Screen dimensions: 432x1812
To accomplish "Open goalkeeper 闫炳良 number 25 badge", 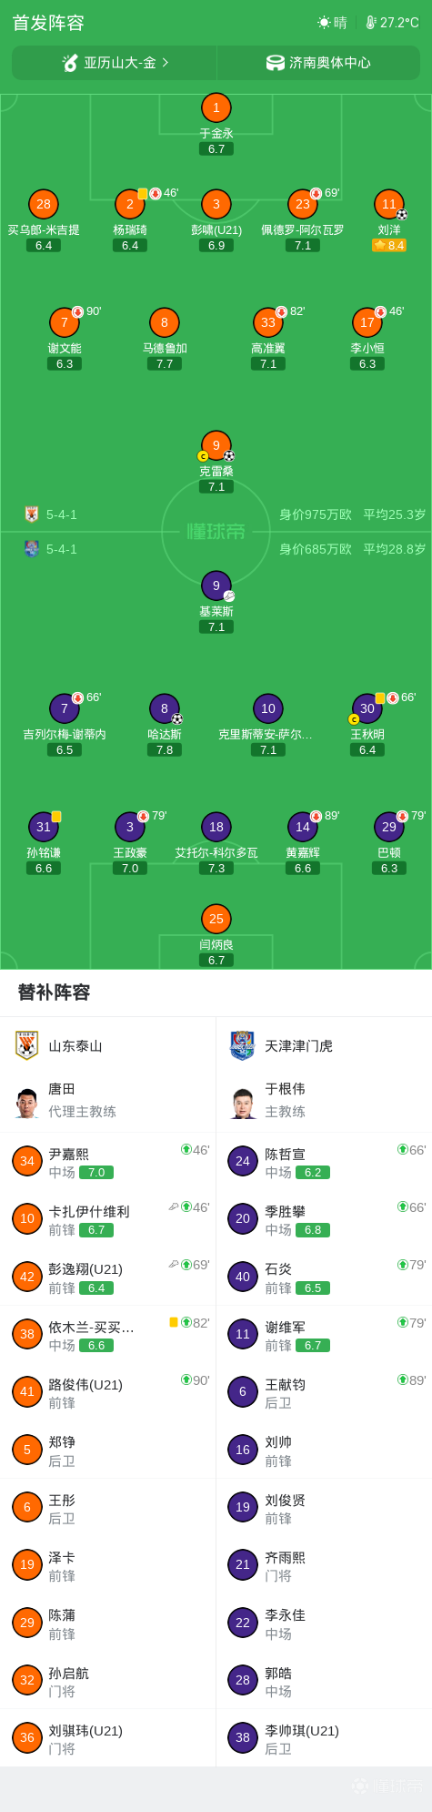I will [216, 919].
